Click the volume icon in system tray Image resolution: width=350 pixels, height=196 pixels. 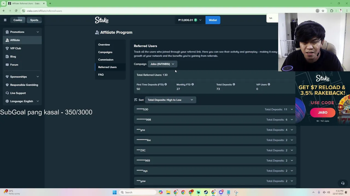[328, 192]
